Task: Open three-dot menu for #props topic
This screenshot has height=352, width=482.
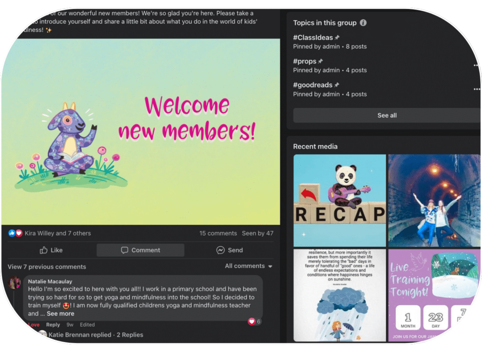Action: [476, 65]
